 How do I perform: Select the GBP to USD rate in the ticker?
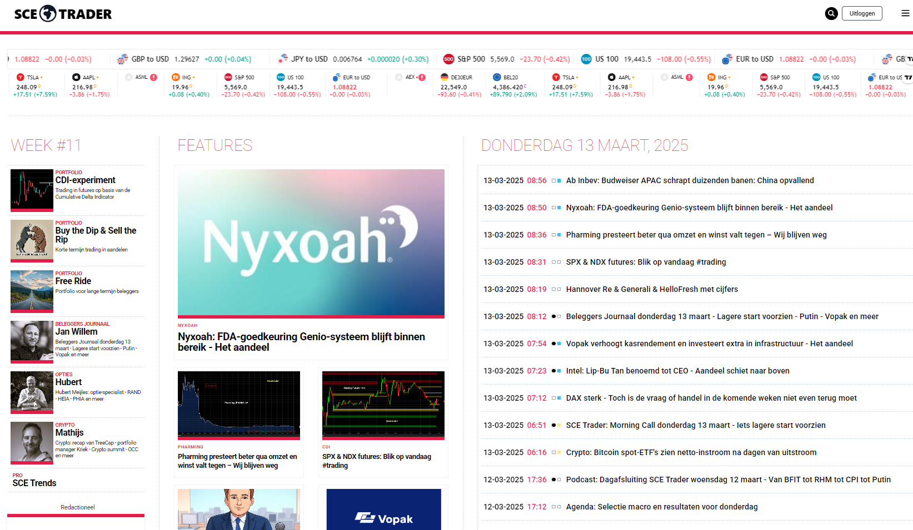coord(187,59)
